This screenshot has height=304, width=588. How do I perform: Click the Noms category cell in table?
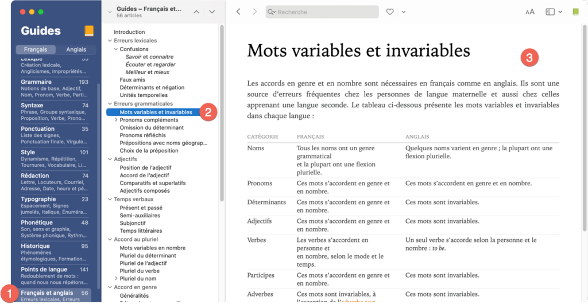pos(256,148)
